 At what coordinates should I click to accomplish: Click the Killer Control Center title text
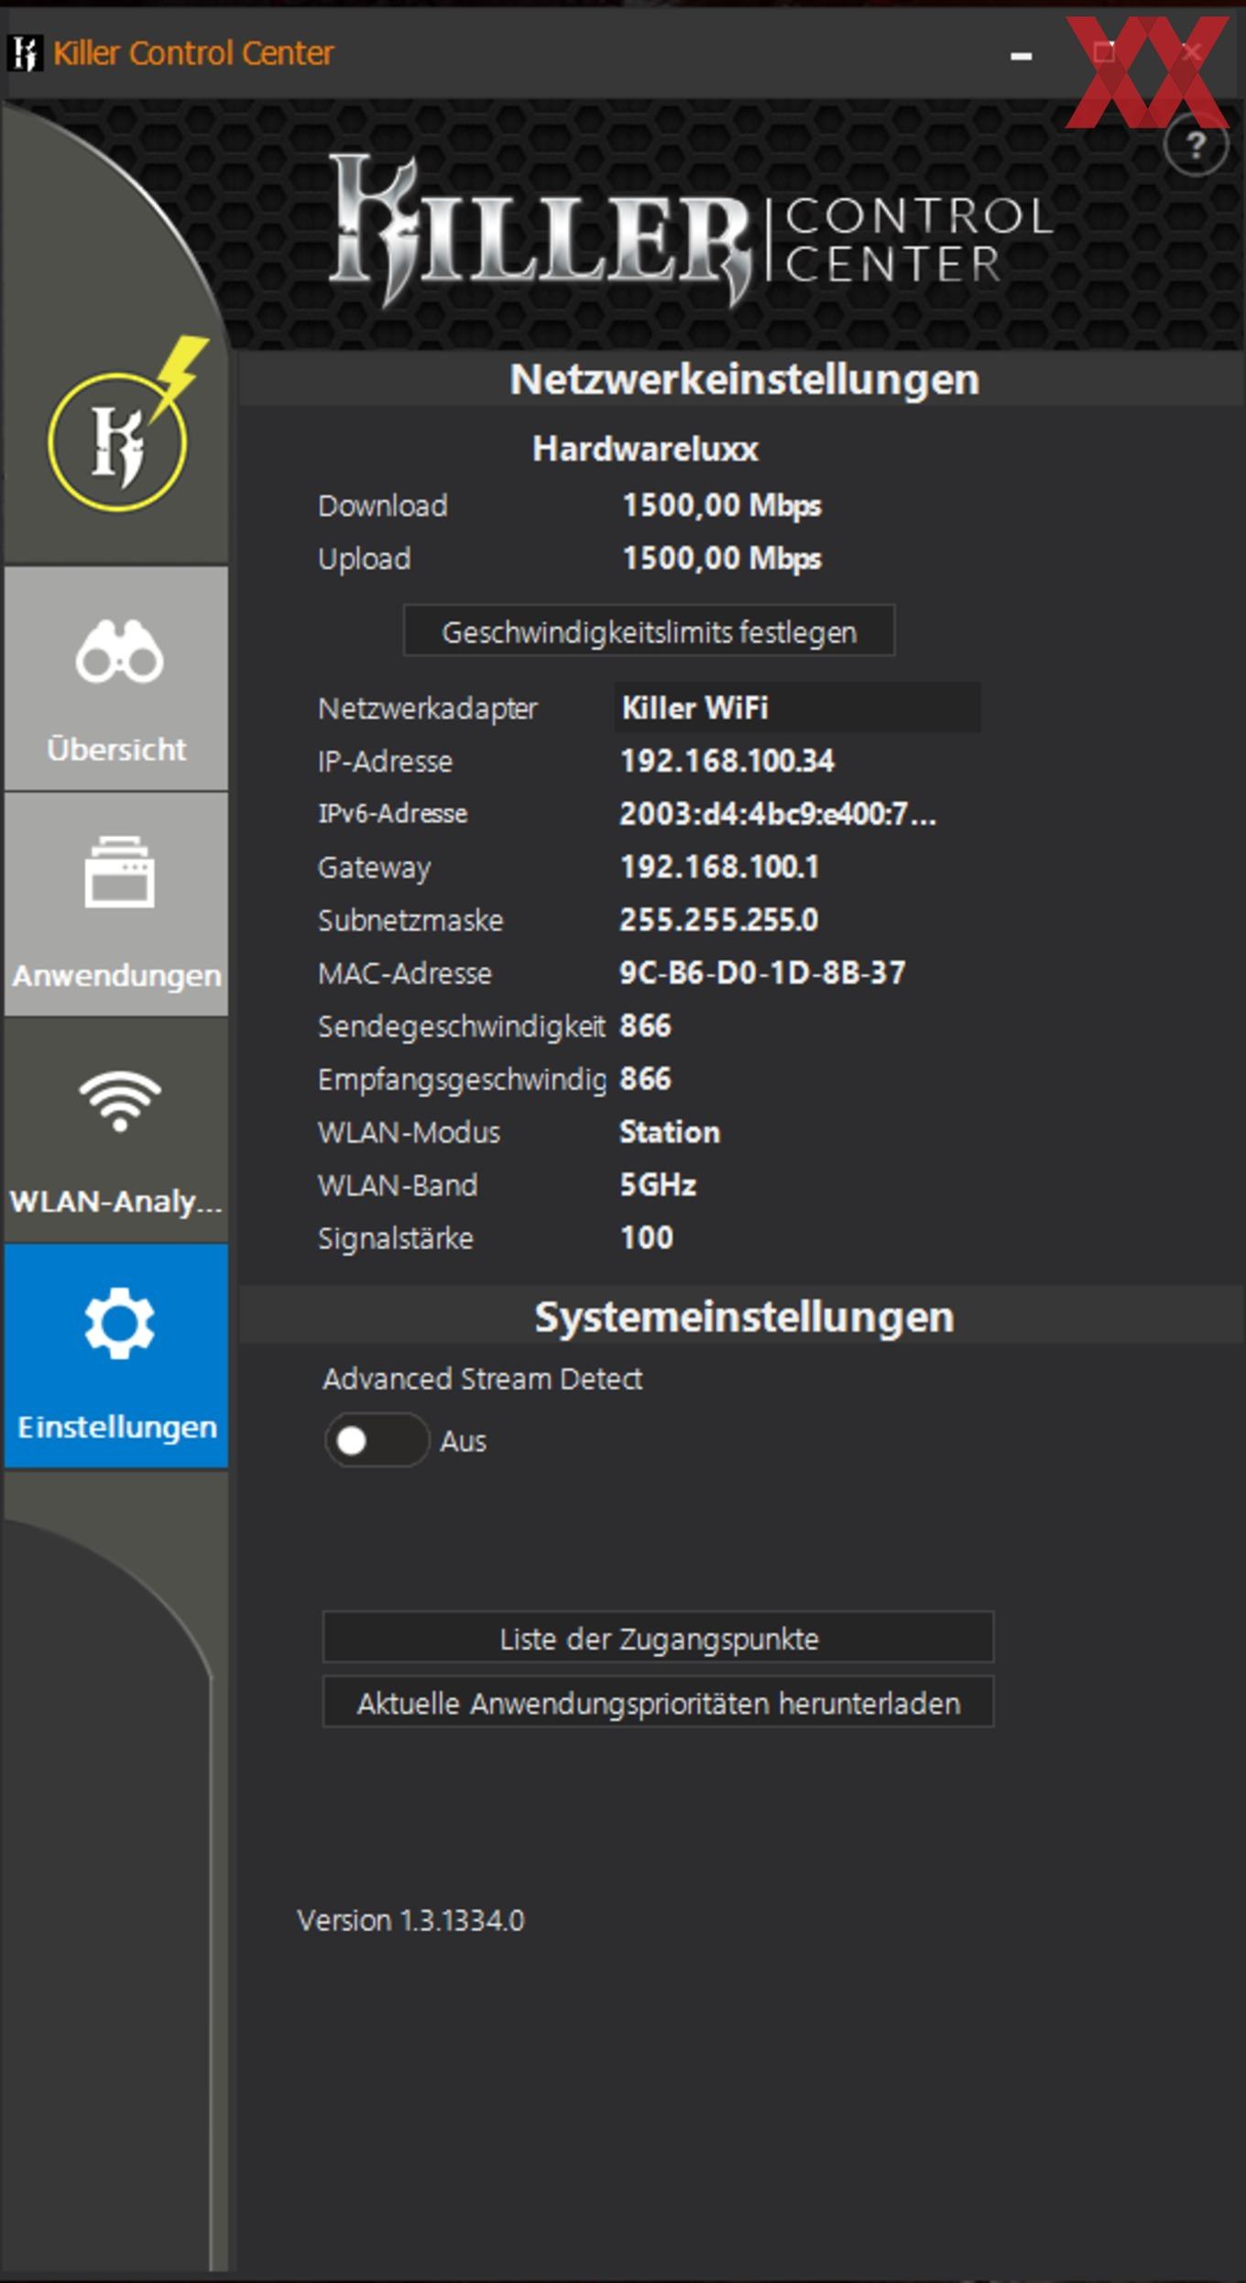click(193, 53)
